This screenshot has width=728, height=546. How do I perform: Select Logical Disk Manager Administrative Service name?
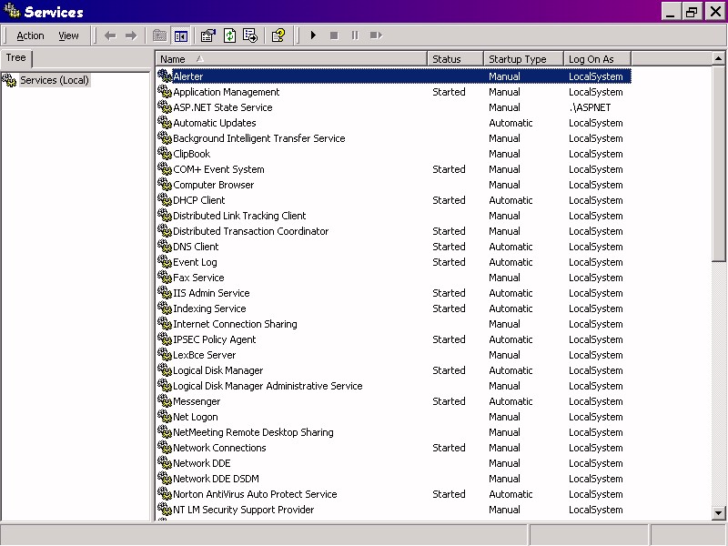268,386
